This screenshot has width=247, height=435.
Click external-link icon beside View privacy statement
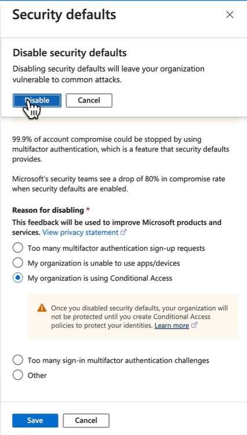pyautogui.click(x=124, y=233)
